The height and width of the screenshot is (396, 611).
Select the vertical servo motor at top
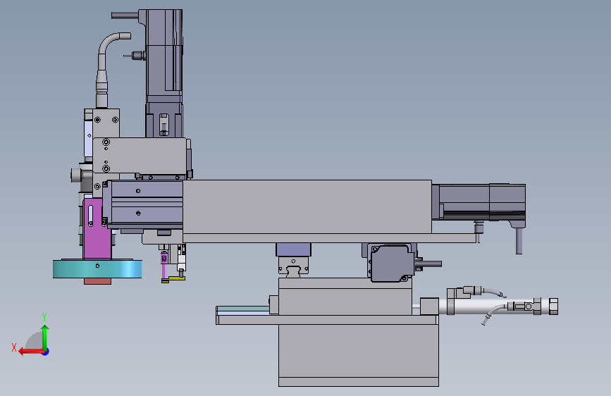click(164, 54)
